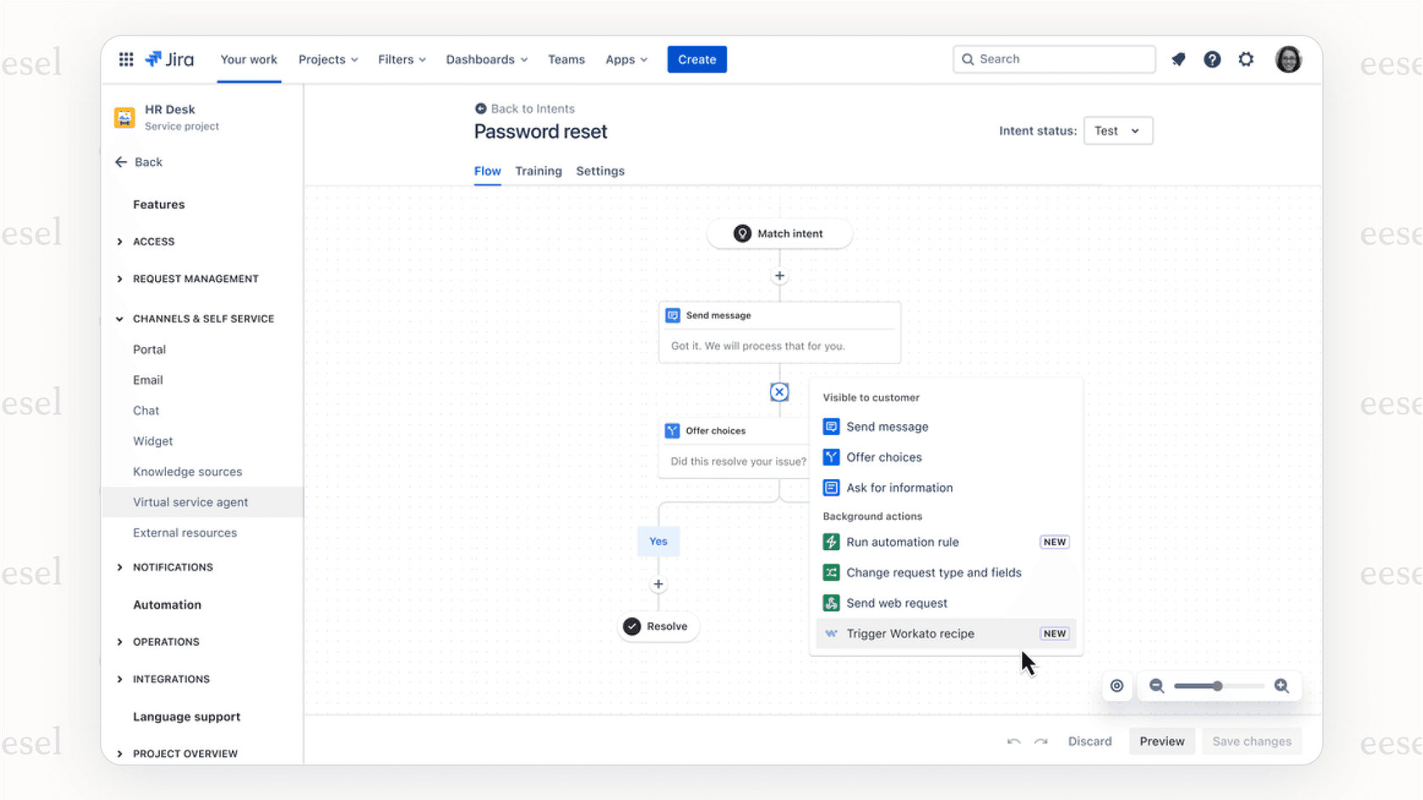The height and width of the screenshot is (800, 1423).
Task: Open the settings gear icon
Action: coord(1246,59)
